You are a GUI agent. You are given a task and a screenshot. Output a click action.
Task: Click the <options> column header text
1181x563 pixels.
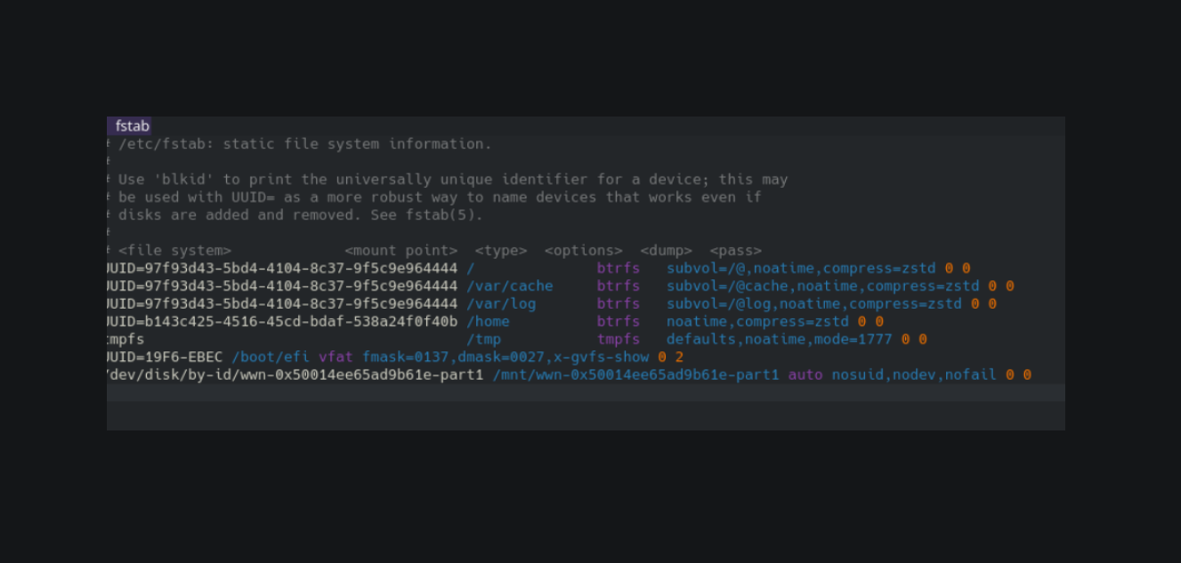583,251
